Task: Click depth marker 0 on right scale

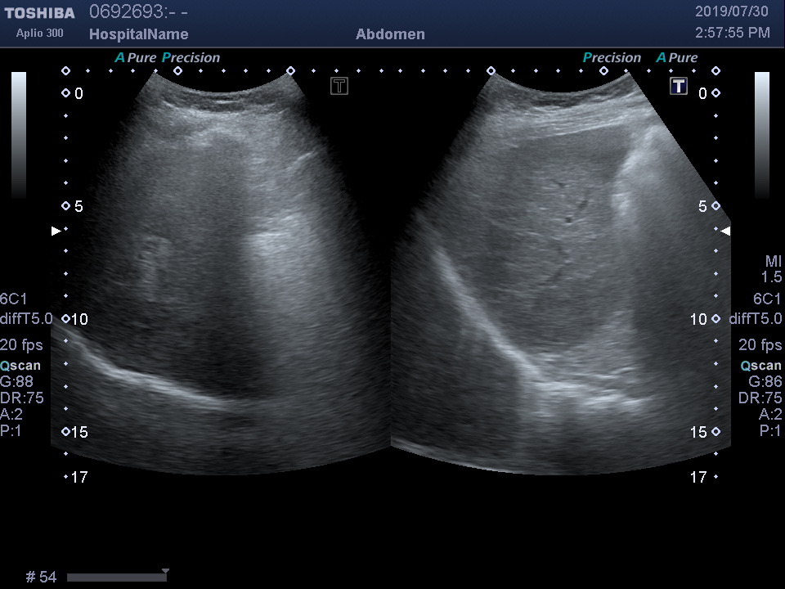Action: click(x=703, y=93)
